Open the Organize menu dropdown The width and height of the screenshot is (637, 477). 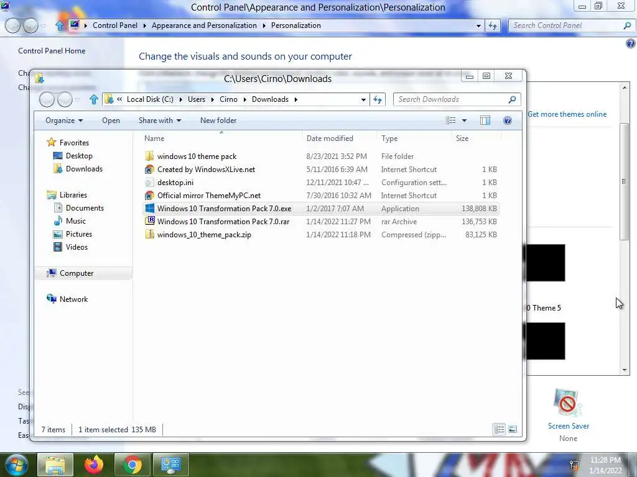click(x=64, y=120)
